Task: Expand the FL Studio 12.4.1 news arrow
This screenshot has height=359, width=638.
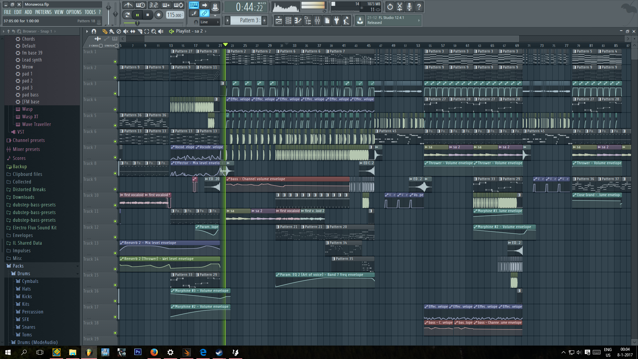Action: [x=419, y=20]
